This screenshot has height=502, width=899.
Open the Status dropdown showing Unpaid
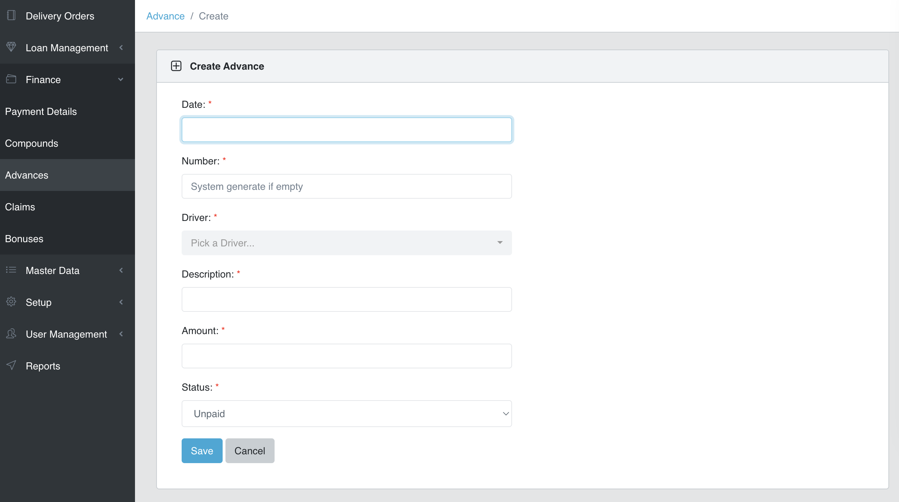click(346, 414)
